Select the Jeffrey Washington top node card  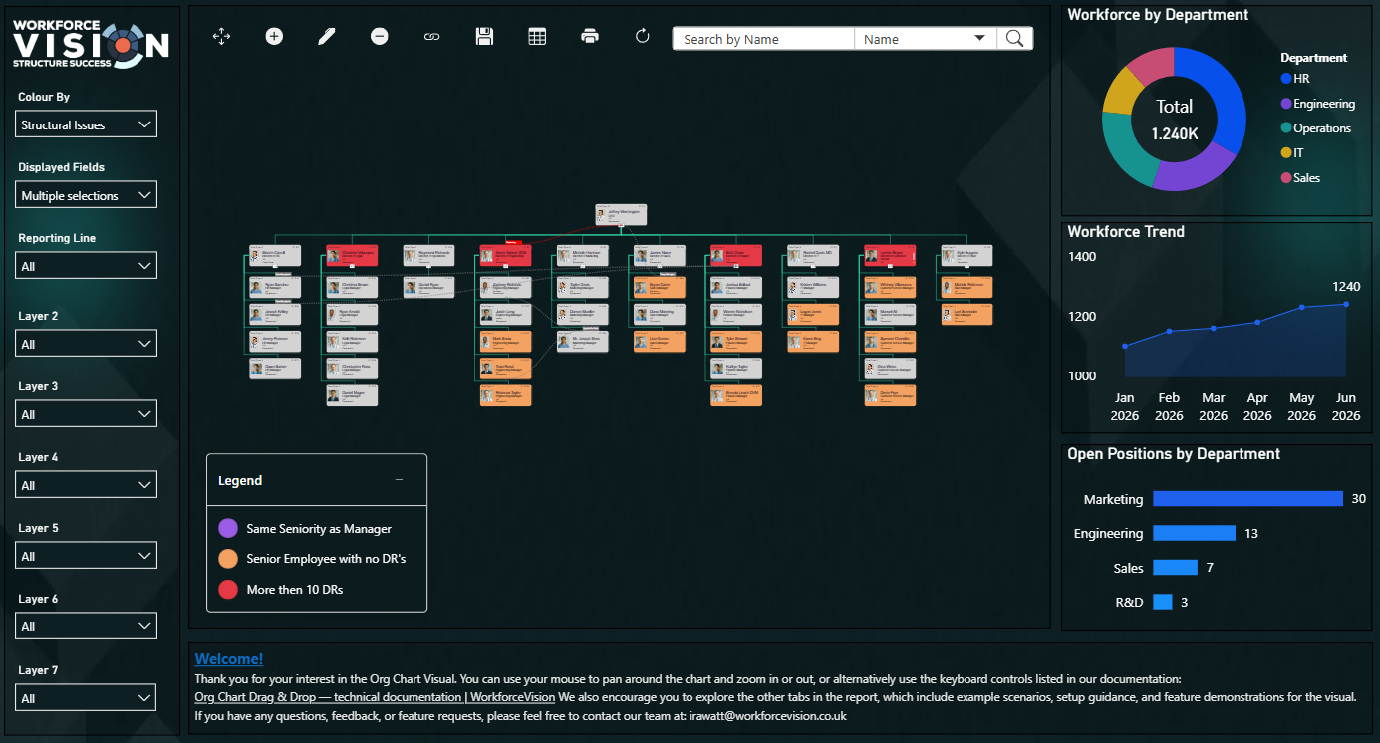click(x=621, y=214)
